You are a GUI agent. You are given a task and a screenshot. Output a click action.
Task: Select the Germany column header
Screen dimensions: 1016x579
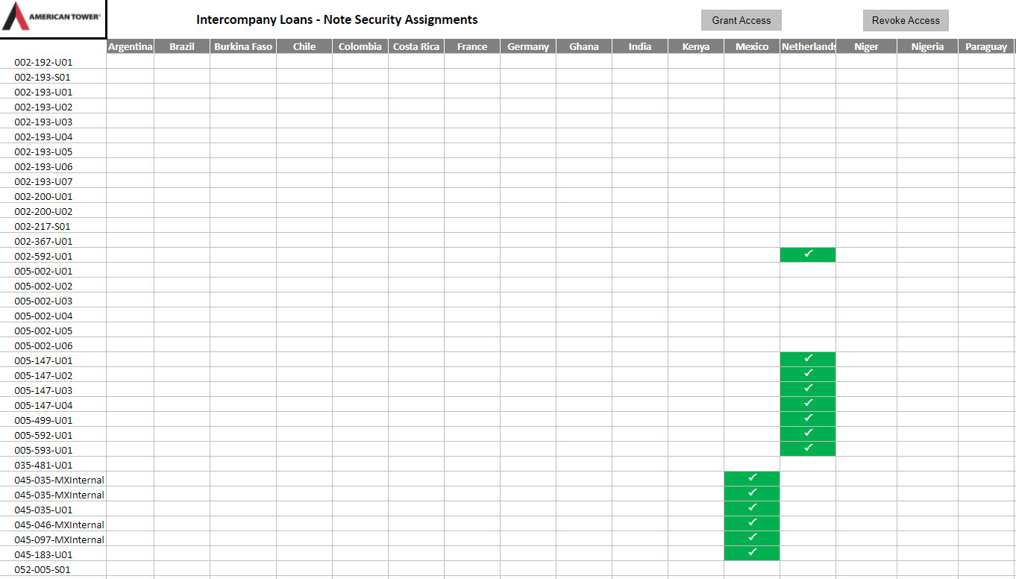pos(528,46)
